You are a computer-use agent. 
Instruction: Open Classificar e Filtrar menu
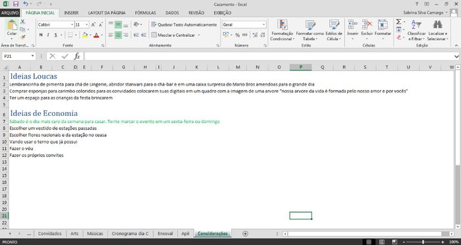[x=416, y=30]
